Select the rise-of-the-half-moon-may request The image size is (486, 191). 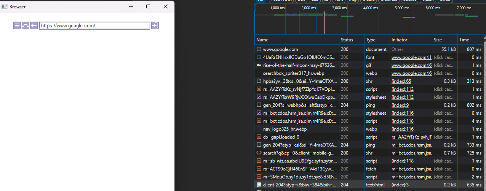369,65
